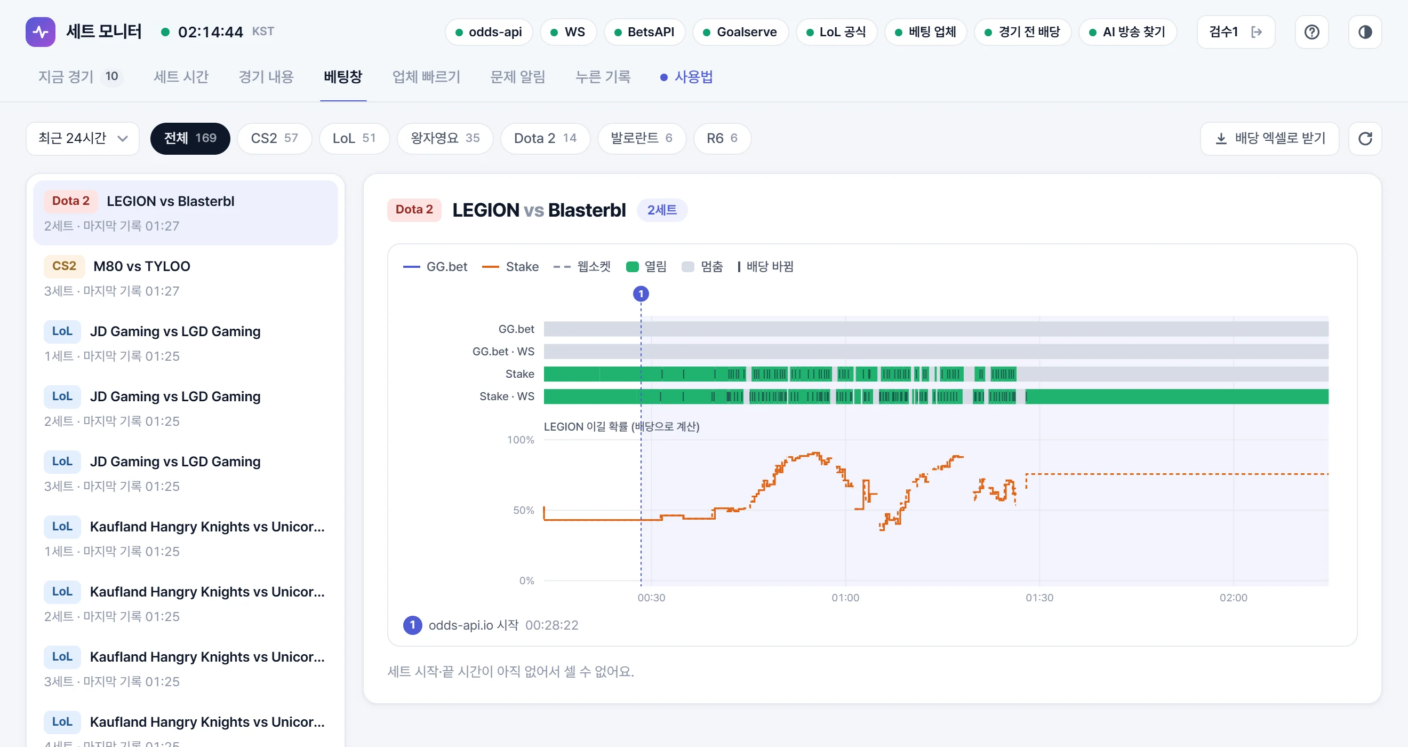Download odds via 배당 엑셀로 받기 button
The height and width of the screenshot is (747, 1408).
1269,138
